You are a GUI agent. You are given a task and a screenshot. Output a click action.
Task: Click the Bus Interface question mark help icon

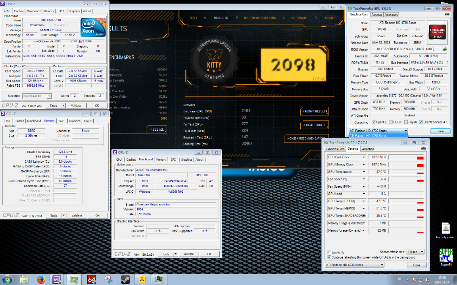447,63
